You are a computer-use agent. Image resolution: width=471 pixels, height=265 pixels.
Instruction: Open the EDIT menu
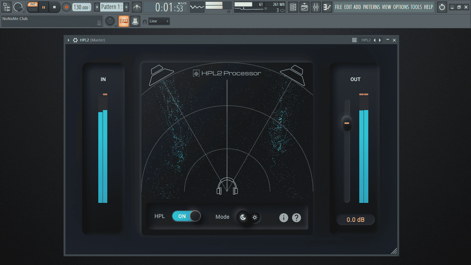coord(348,7)
